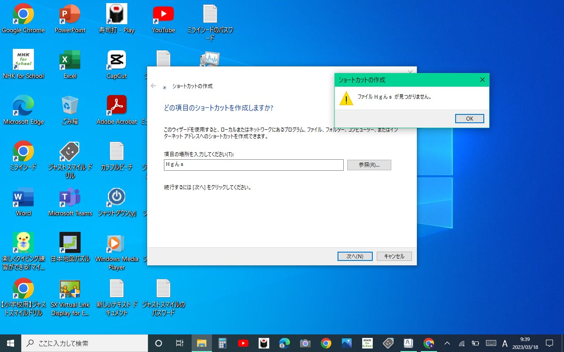Image resolution: width=564 pixels, height=352 pixels.
Task: Click the 参照(R)... browse button
Action: (369, 165)
